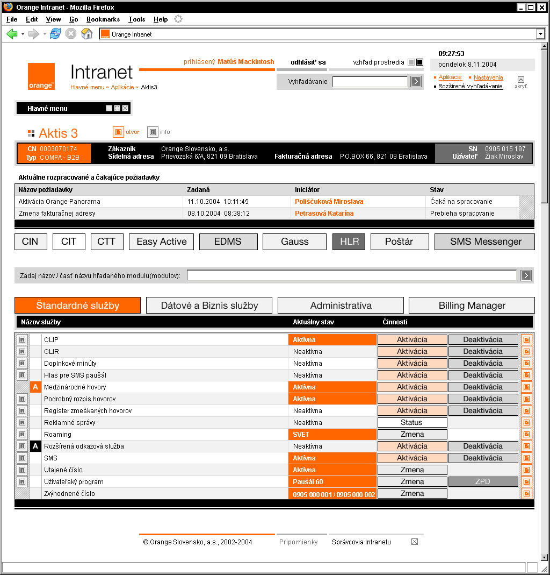550x575 pixels.
Task: Select the Štandardné služby tab
Action: point(78,306)
